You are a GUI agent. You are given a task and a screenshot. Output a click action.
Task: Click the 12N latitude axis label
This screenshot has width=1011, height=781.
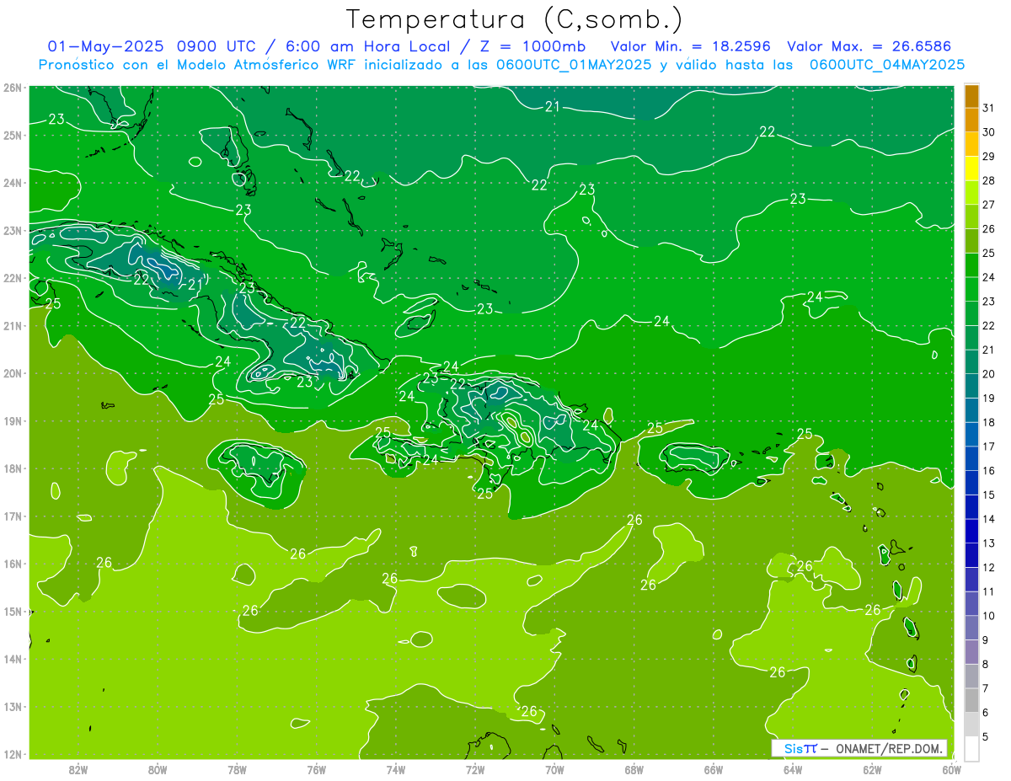(x=13, y=754)
